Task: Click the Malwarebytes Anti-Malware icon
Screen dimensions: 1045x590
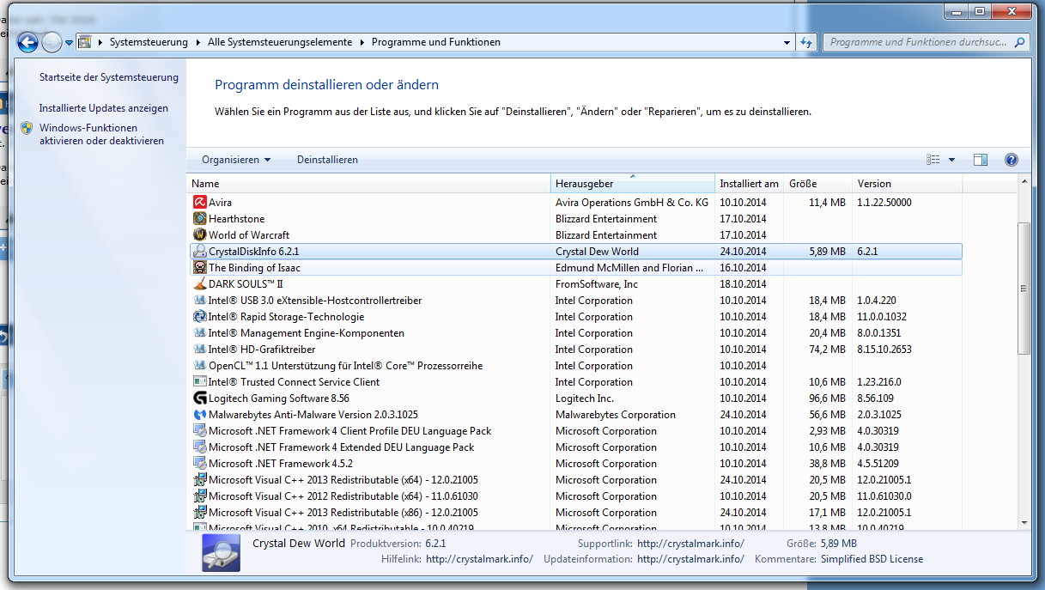Action: tap(199, 415)
